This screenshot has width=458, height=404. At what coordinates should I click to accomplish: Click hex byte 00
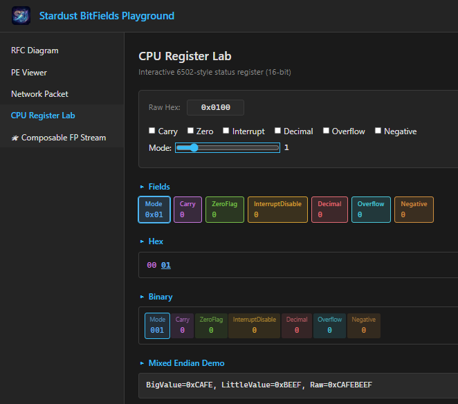[x=152, y=265]
